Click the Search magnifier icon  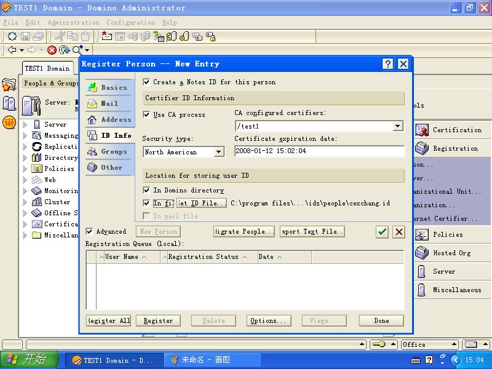click(x=77, y=50)
